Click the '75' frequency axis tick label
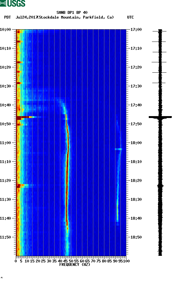The image size is (174, 281). click(x=99, y=261)
